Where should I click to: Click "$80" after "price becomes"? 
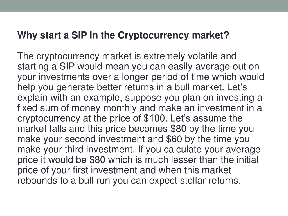[178, 128]
